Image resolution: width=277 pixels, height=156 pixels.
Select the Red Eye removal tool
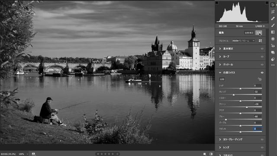[273, 46]
